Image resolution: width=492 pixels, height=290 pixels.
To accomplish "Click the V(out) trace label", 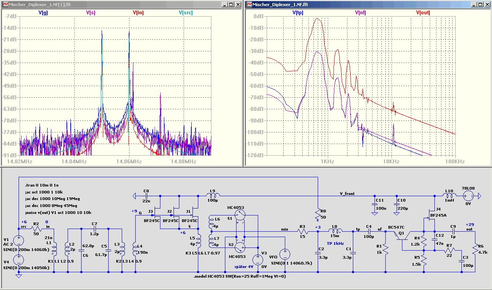I will (x=423, y=13).
